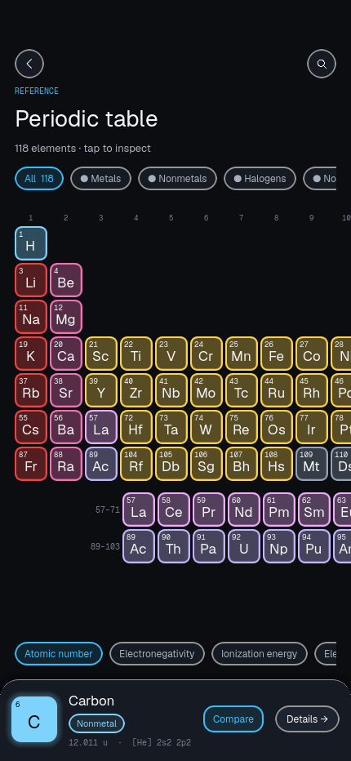Tap the Calcium (Ca) tile

(66, 354)
